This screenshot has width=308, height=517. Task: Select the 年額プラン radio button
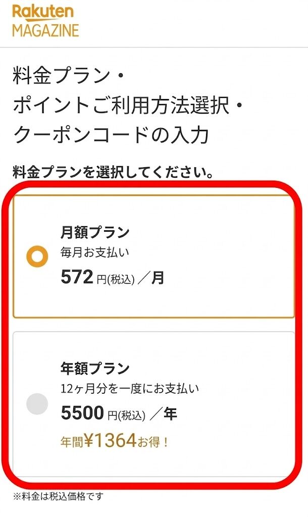(x=37, y=404)
